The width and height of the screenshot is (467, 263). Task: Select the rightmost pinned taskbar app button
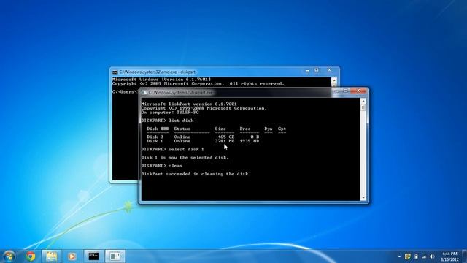(115, 256)
